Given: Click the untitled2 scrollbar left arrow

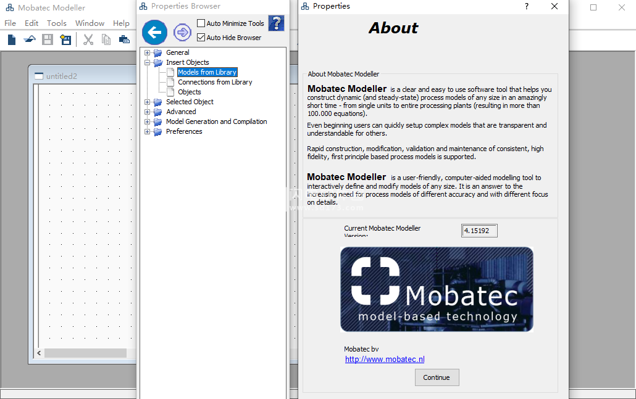Looking at the screenshot, I should coord(39,353).
